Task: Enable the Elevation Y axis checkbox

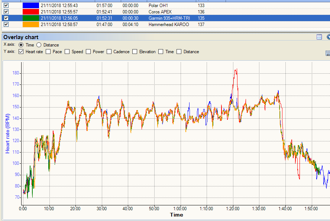Action: click(135, 52)
